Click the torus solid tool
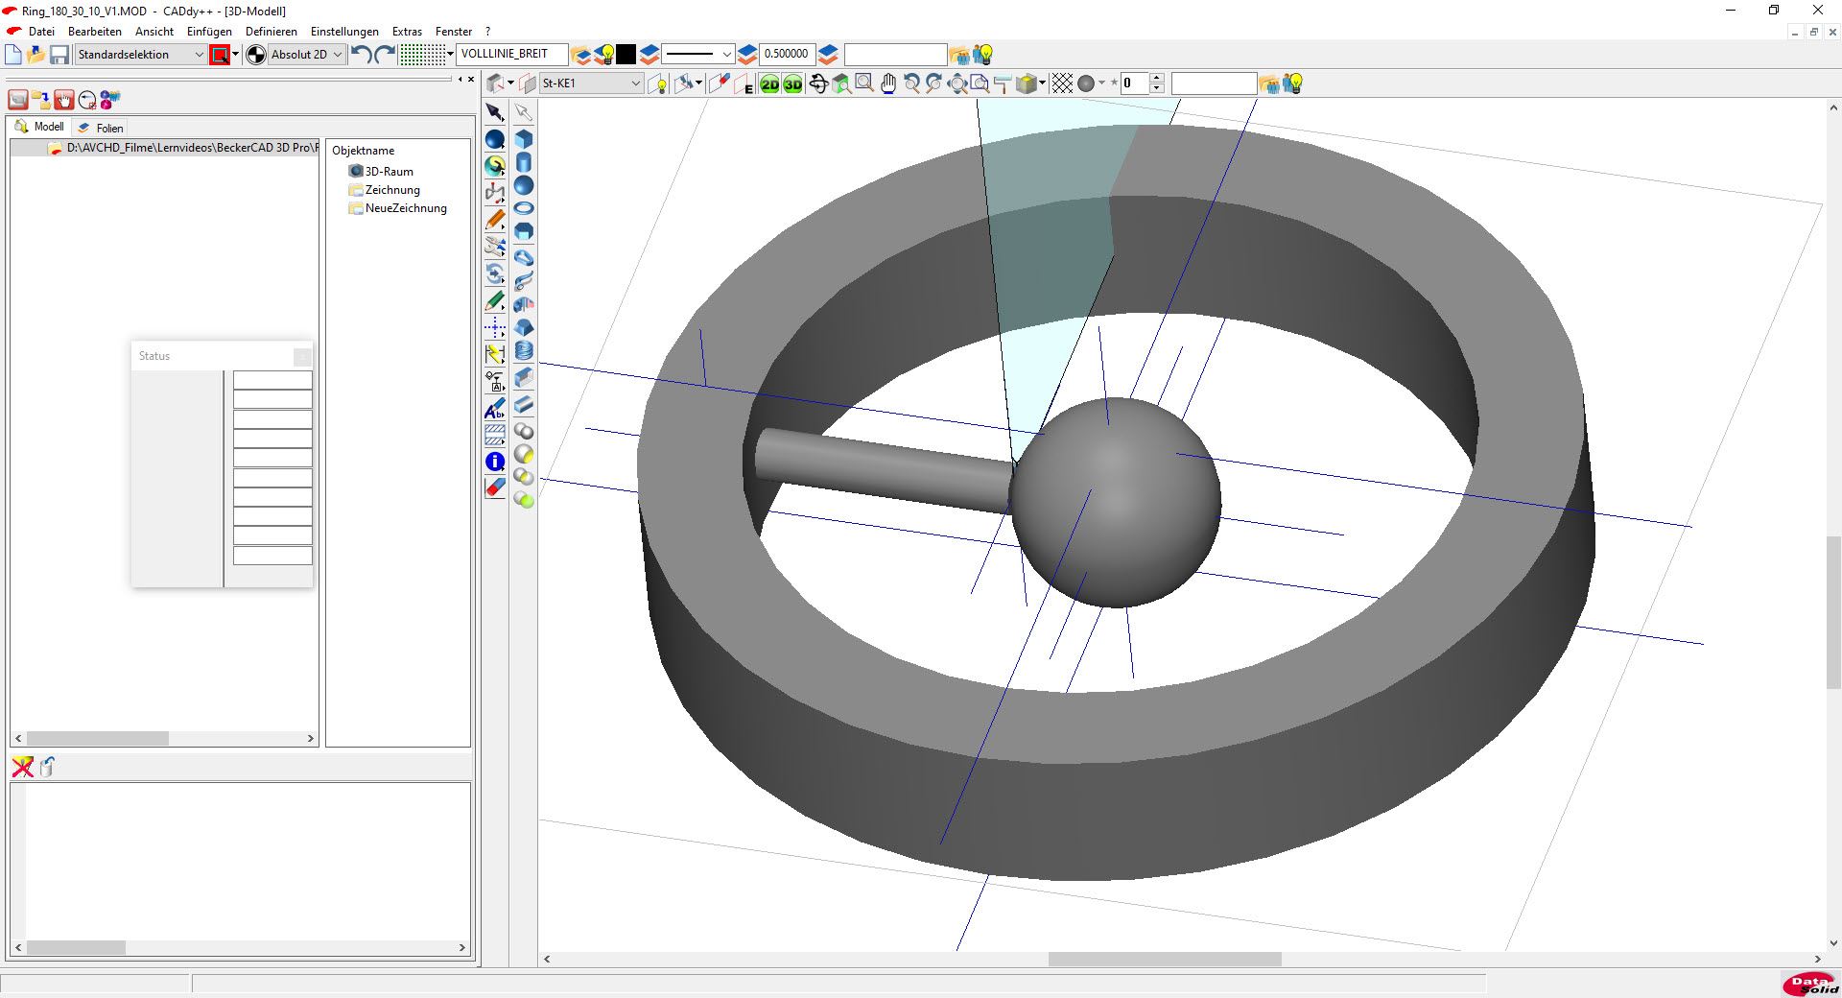 pyautogui.click(x=524, y=208)
